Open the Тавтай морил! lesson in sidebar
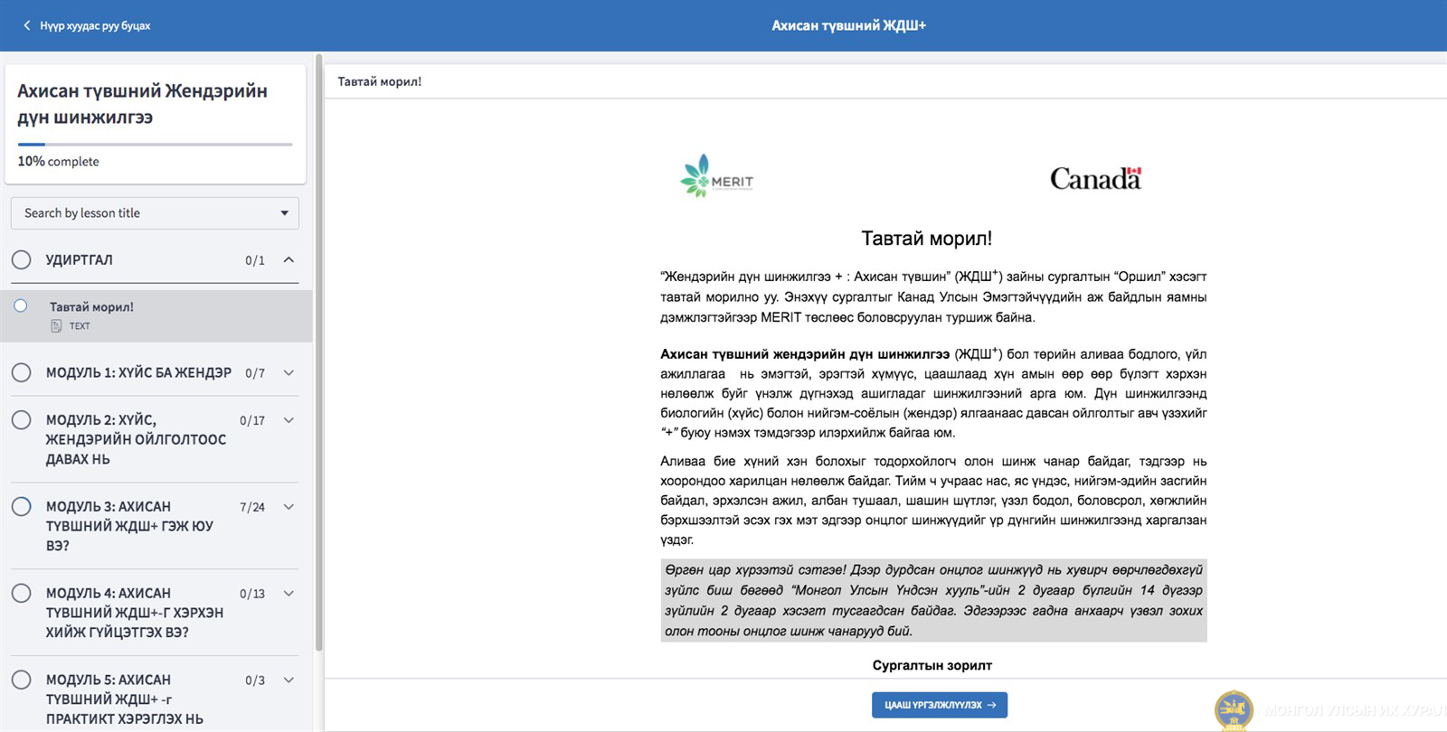The image size is (1447, 732). (156, 316)
